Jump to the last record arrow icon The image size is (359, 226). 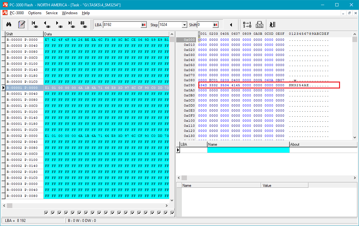pos(71,24)
